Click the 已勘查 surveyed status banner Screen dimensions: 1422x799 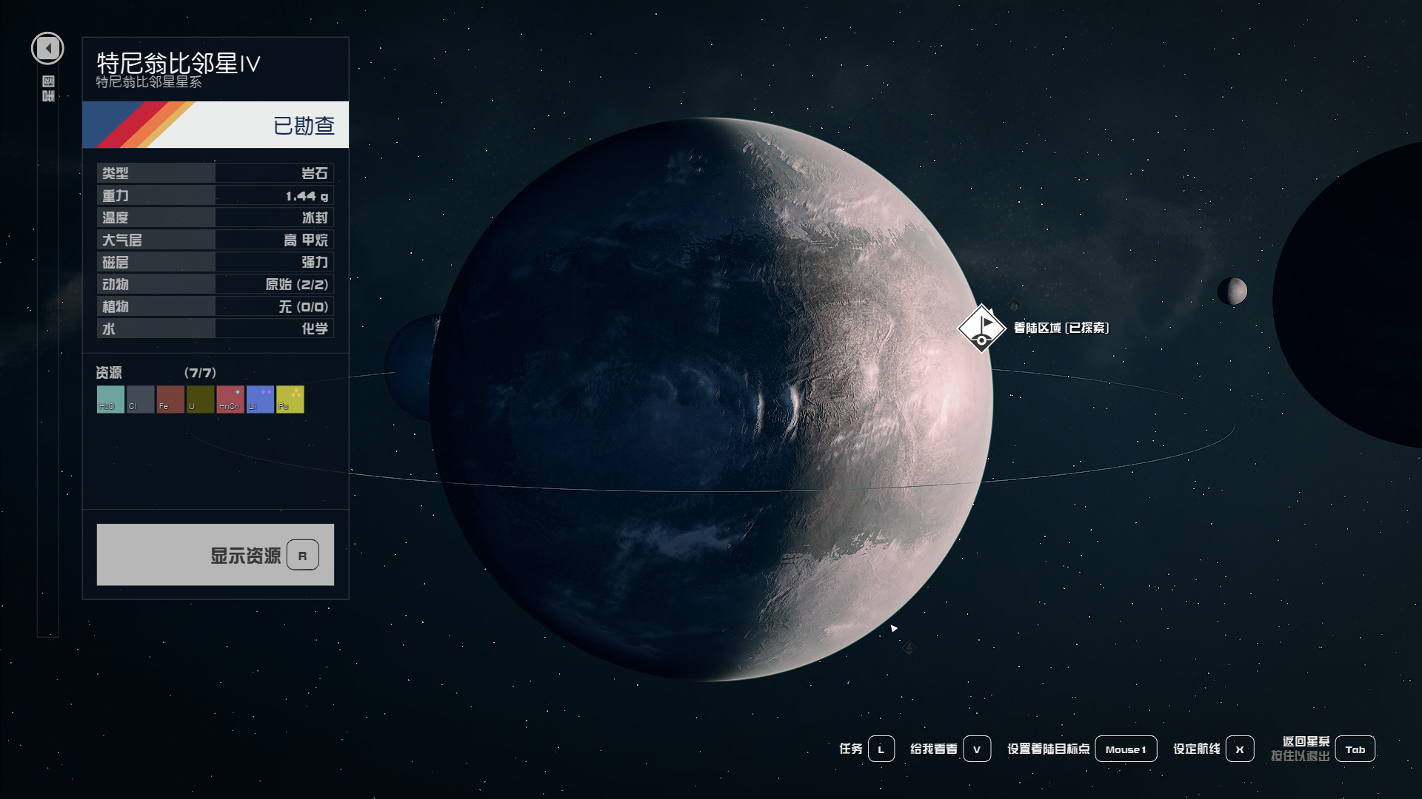click(216, 125)
